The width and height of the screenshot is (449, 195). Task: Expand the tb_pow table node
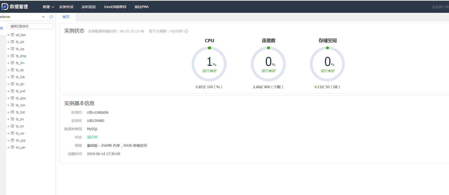[x=8, y=98]
